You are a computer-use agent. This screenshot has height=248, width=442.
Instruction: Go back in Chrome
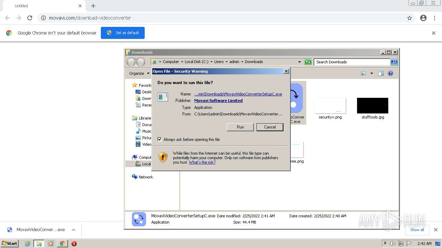8,18
